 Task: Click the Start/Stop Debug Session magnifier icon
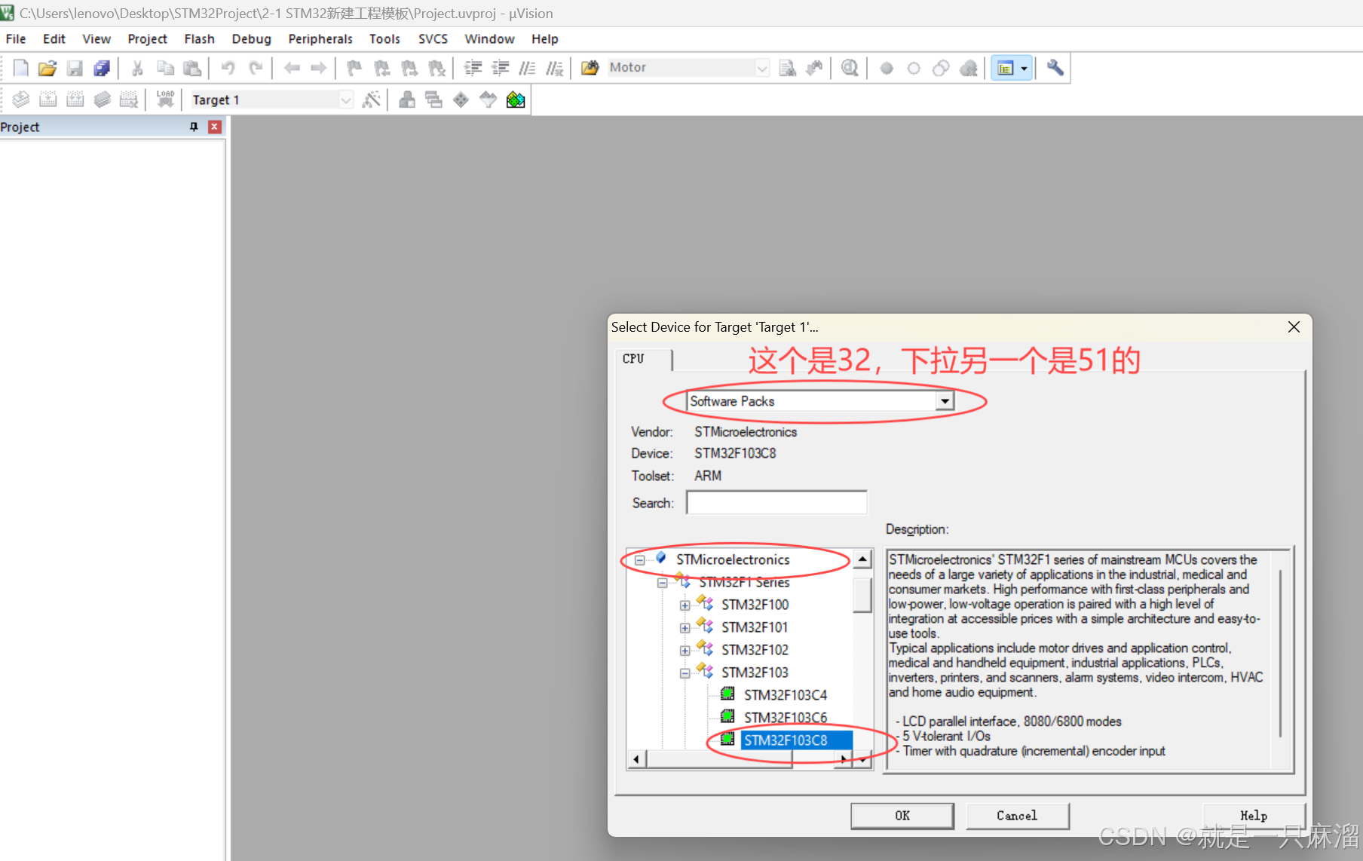(850, 68)
